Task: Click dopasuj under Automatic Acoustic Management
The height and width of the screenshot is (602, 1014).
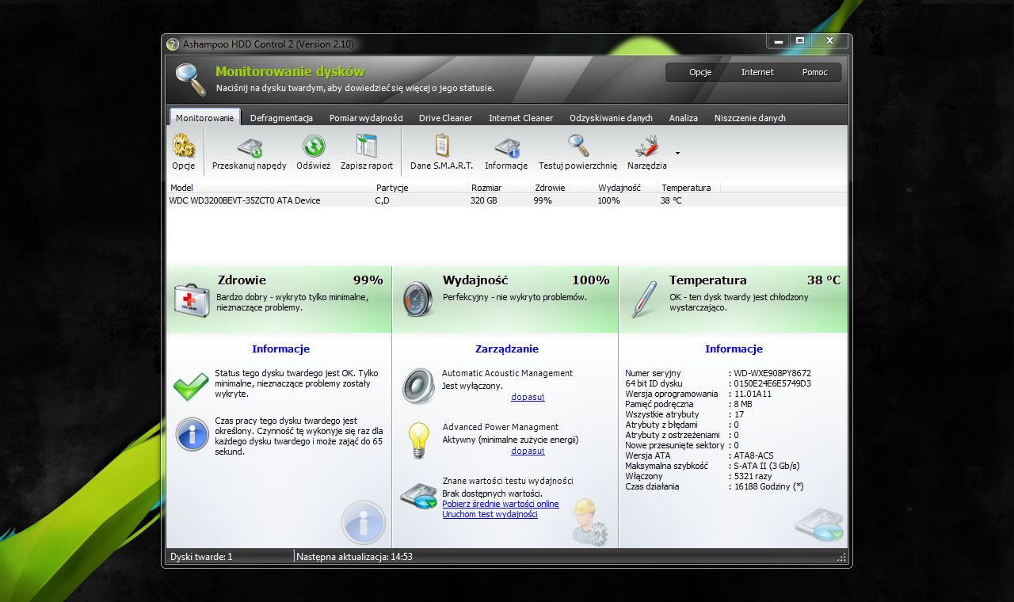Action: click(528, 397)
